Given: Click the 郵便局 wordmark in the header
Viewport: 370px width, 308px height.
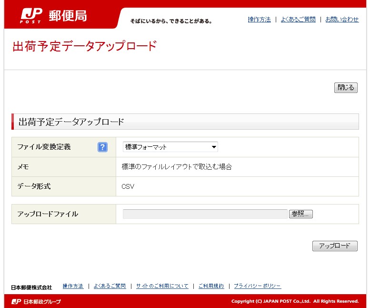Looking at the screenshot, I should tap(68, 16).
